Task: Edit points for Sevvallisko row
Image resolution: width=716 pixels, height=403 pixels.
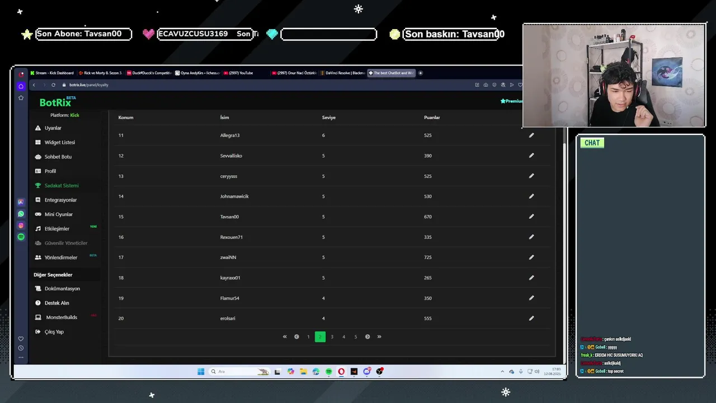Action: 531,156
